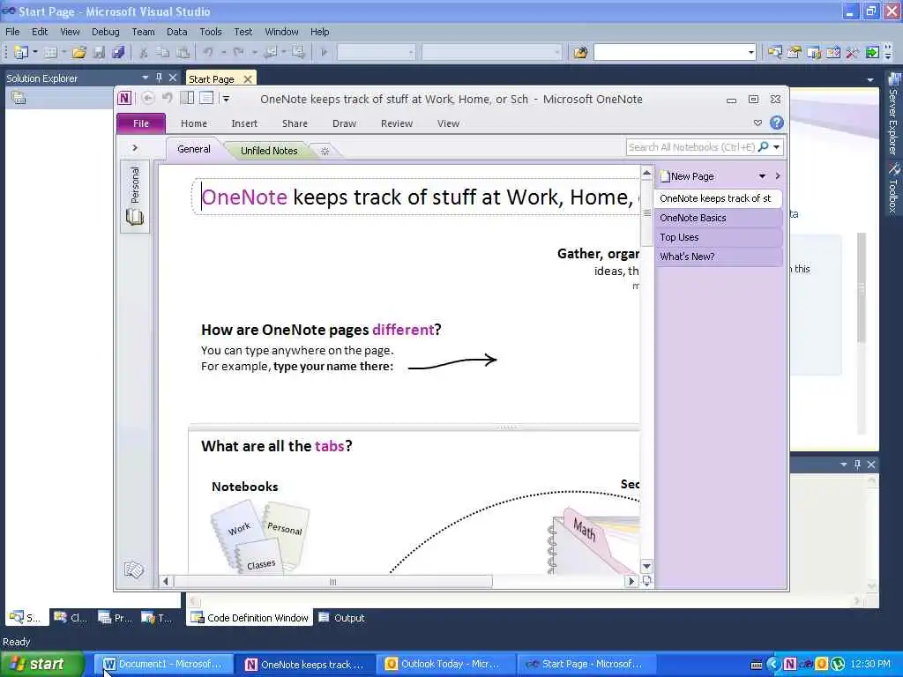Click the green arrow Start Page icon
The width and height of the screenshot is (903, 677).
point(872,52)
